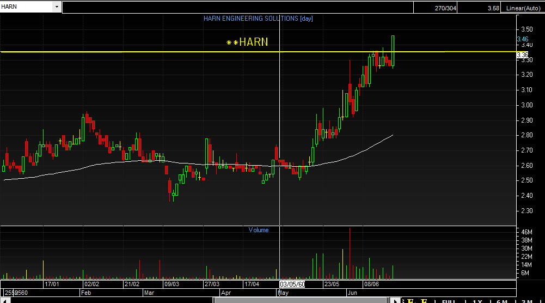Open the HARN symbol dropdown arrow
545x303 pixels.
tap(57, 7)
